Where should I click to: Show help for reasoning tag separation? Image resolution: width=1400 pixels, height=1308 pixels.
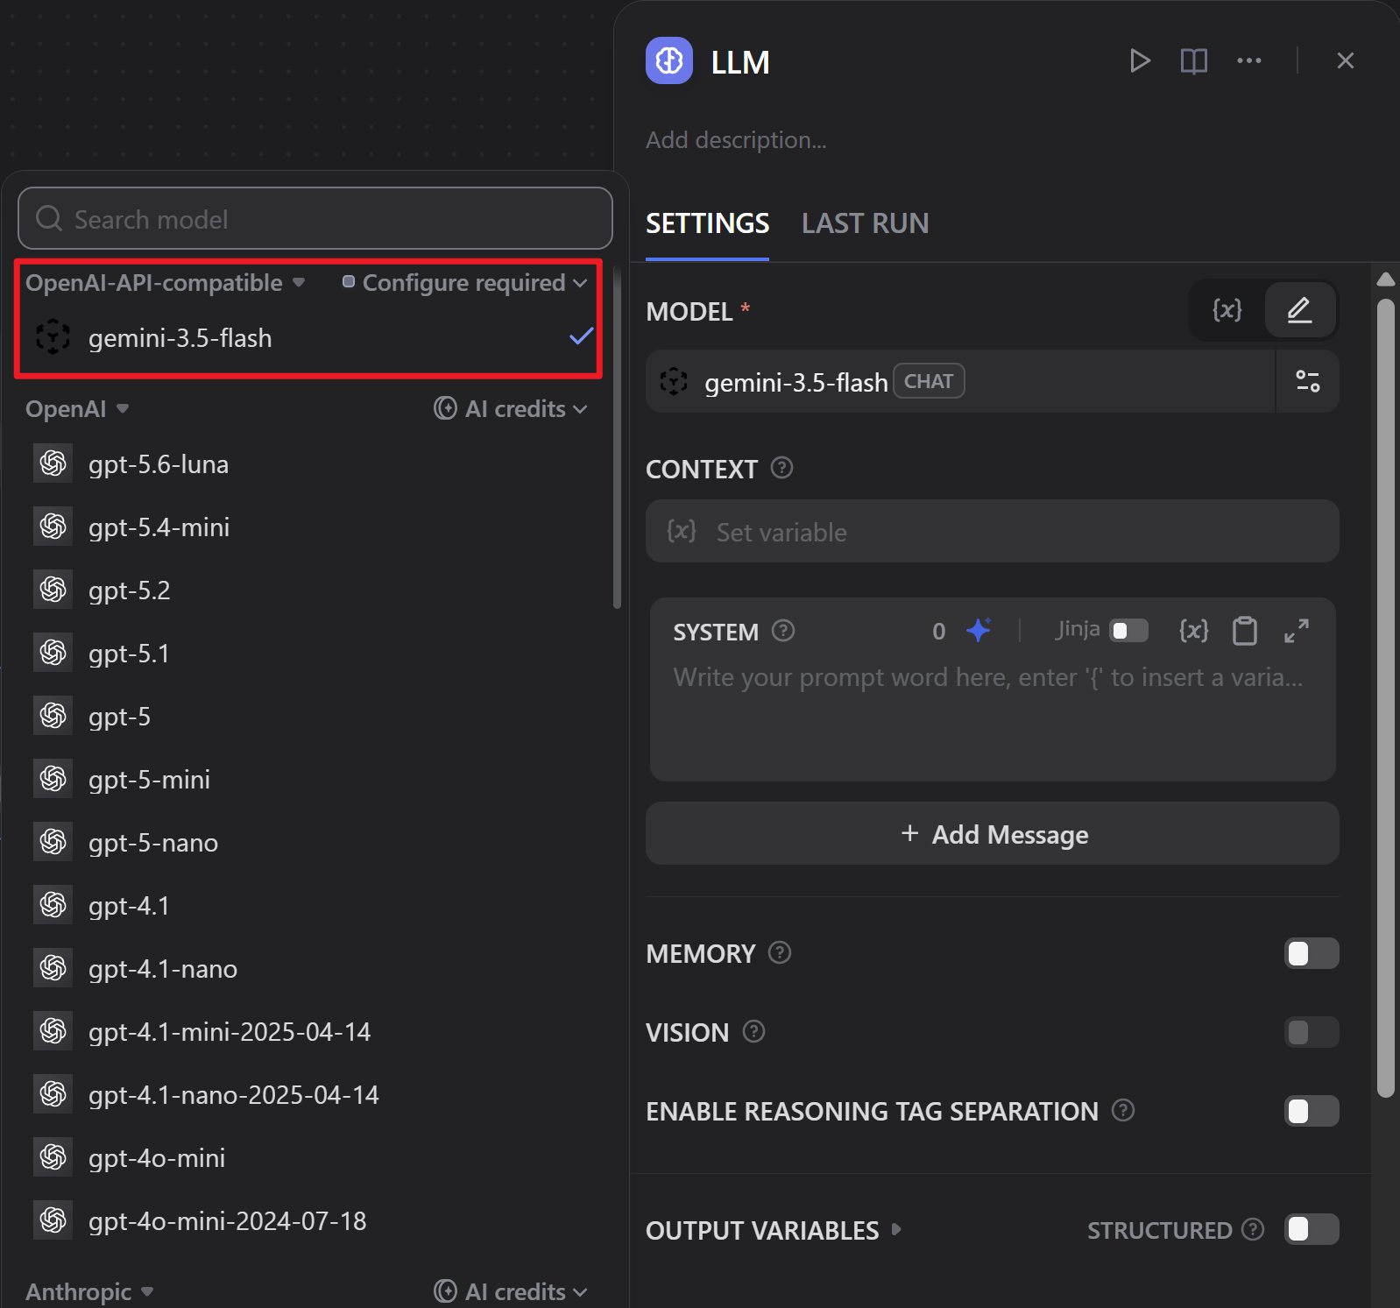(1123, 1110)
